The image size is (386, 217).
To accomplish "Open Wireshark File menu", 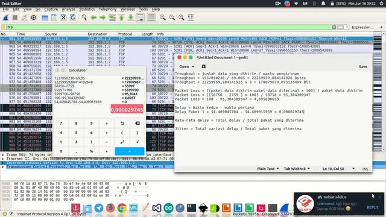I will point(5,9).
